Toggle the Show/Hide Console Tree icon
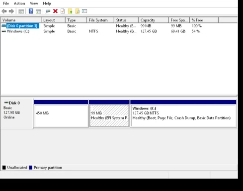 tap(21, 11)
